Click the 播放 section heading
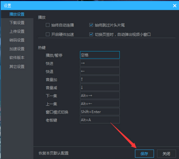Image resolution: width=179 pixels, height=159 pixels. tap(42, 18)
